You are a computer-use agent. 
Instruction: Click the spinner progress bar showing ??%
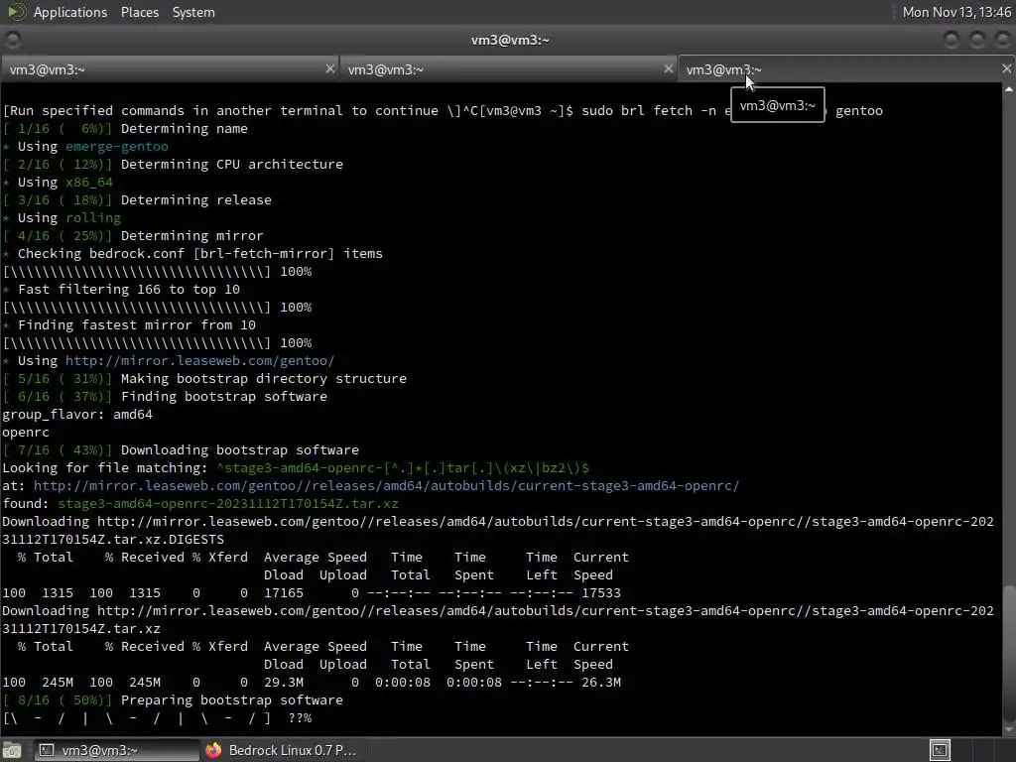click(x=158, y=718)
